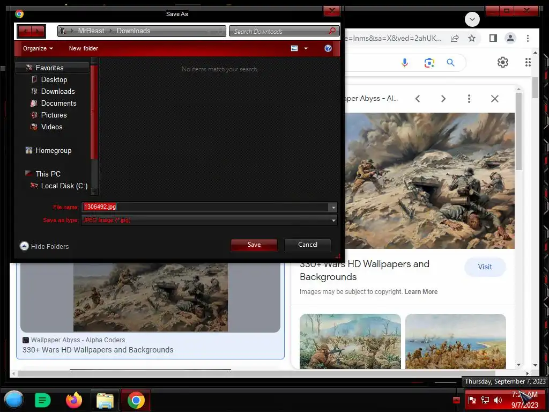Select Homegroup in the navigation pane
The width and height of the screenshot is (549, 412).
53,151
